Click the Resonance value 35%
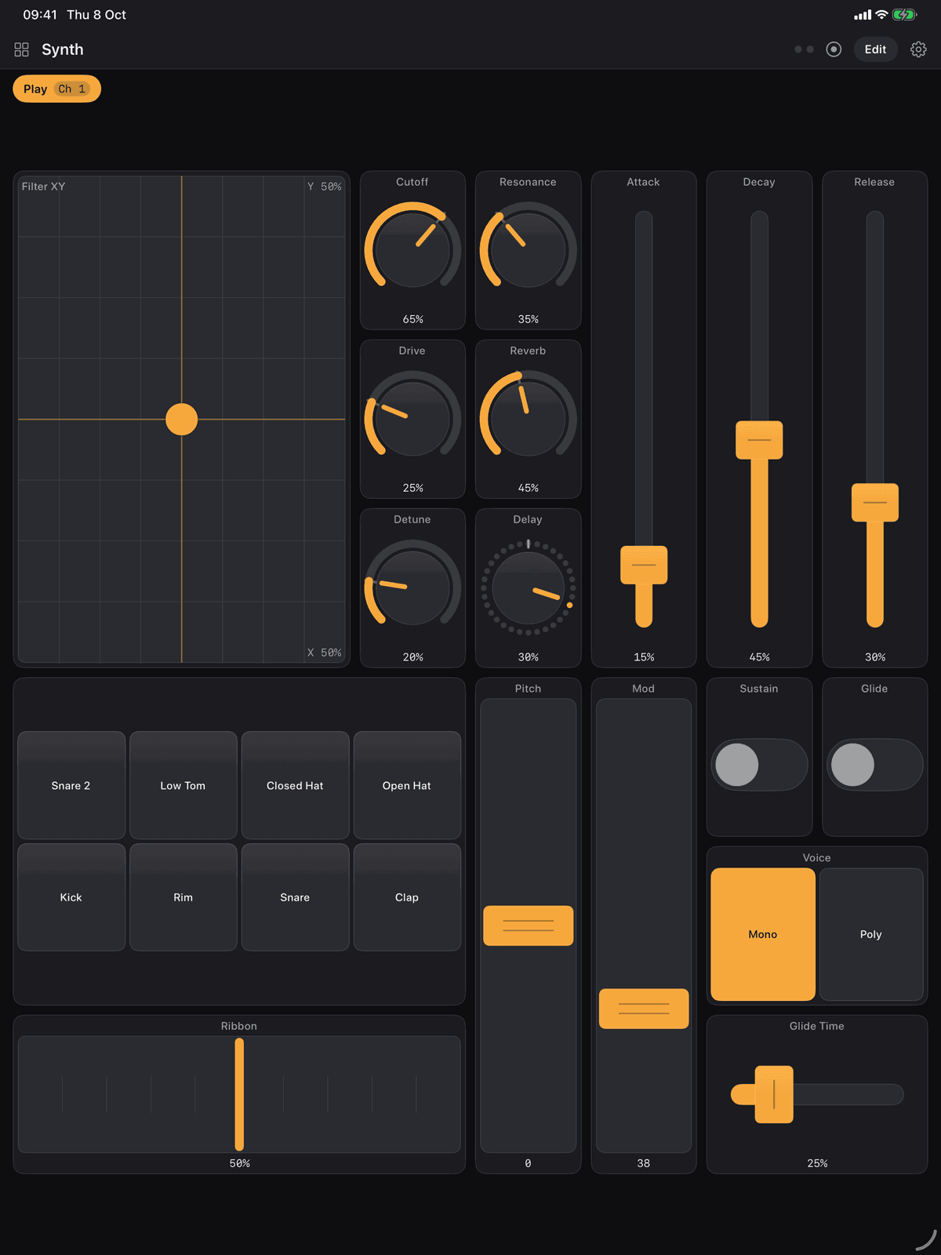Image resolution: width=941 pixels, height=1255 pixels. click(x=528, y=319)
